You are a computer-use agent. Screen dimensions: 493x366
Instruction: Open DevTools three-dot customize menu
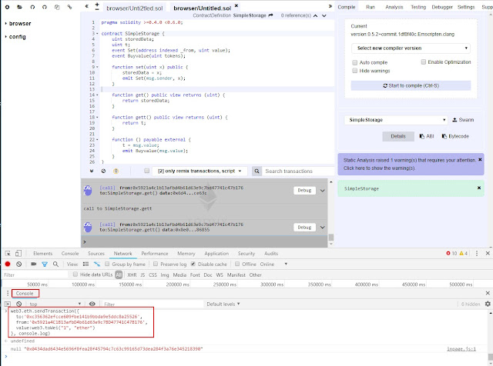(477, 253)
